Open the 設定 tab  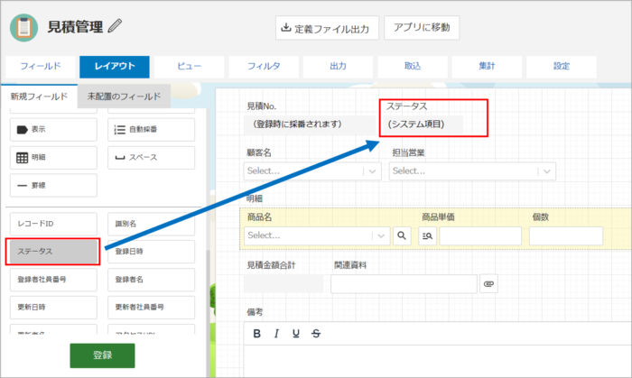coord(562,67)
